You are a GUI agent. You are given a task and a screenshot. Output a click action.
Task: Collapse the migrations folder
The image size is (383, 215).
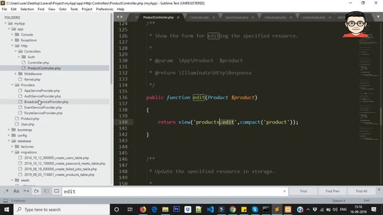[12, 152]
